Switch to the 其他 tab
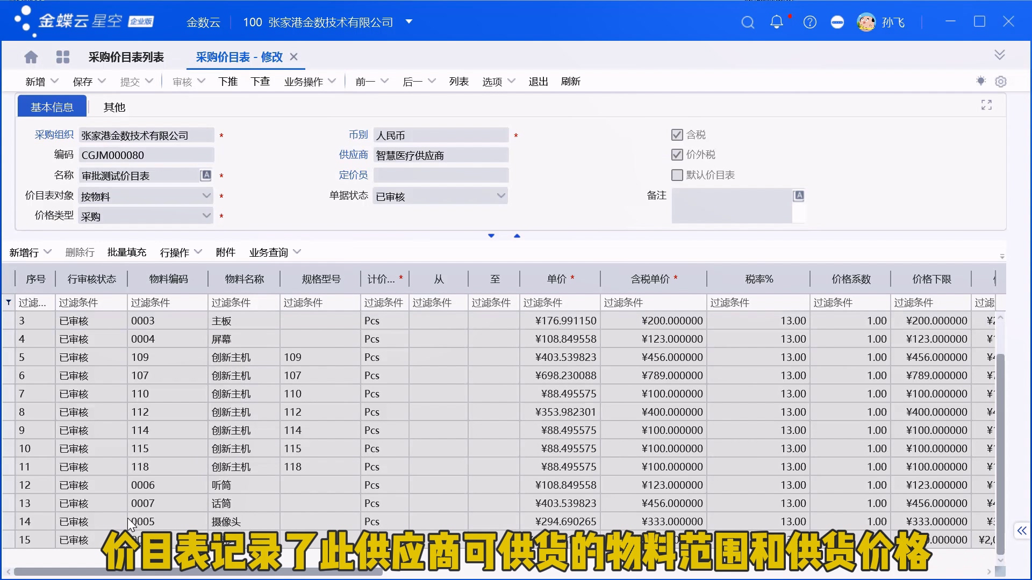 [x=113, y=106]
